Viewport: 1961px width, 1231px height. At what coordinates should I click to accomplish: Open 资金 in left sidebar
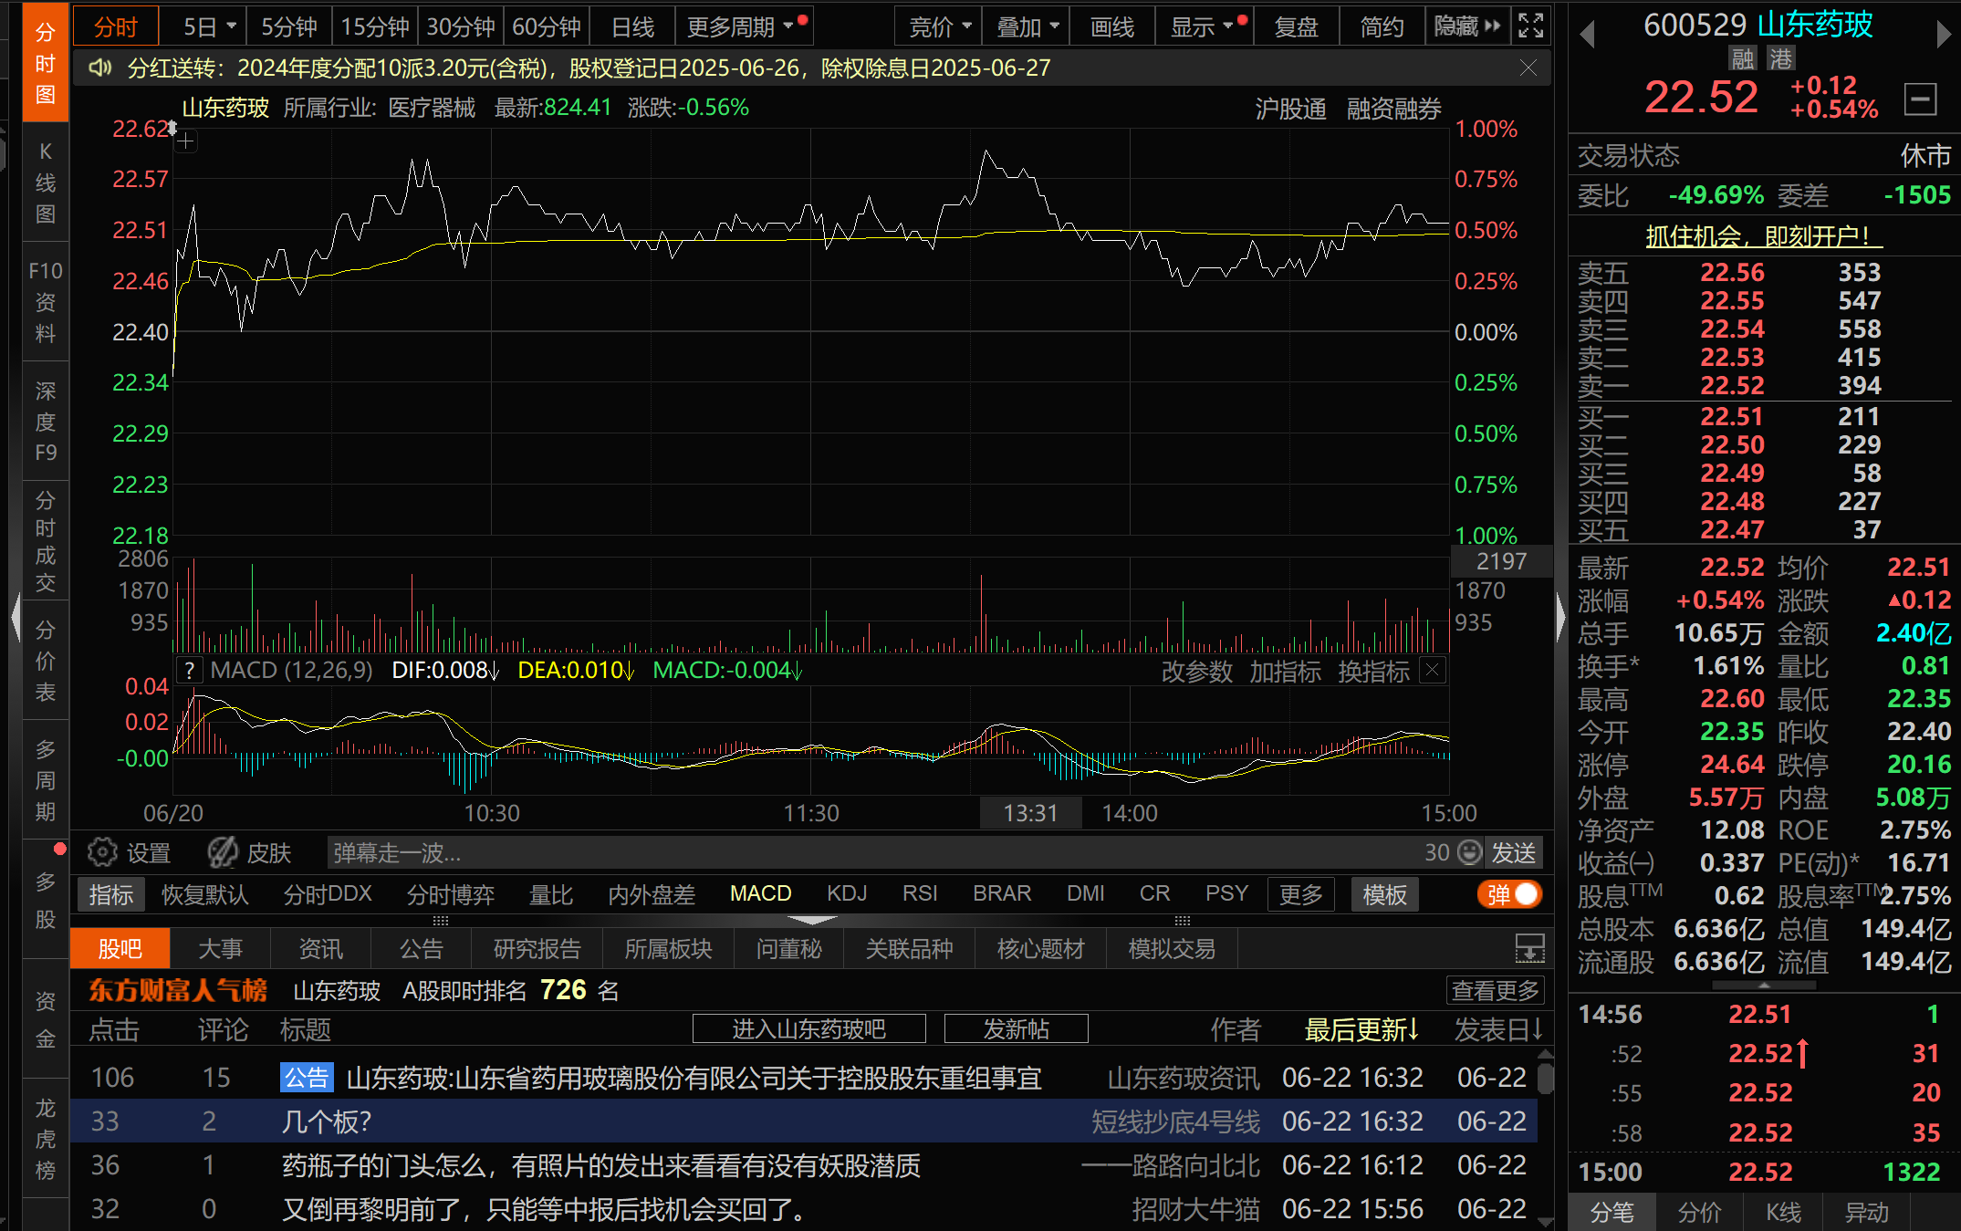pyautogui.click(x=46, y=1020)
